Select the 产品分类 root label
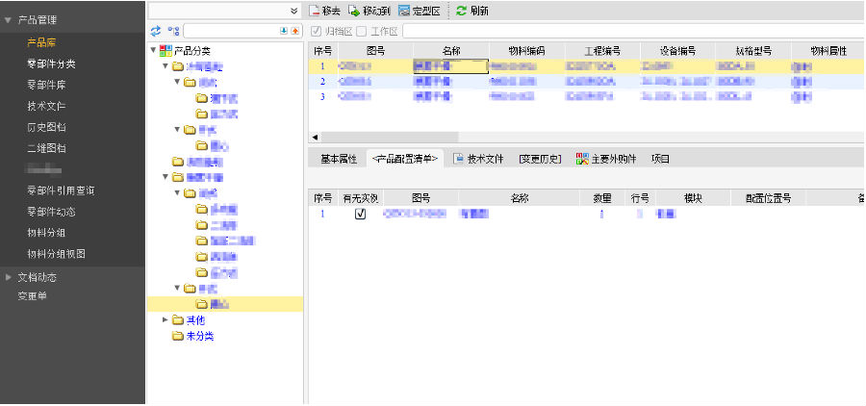This screenshot has height=406, width=866. tap(191, 51)
